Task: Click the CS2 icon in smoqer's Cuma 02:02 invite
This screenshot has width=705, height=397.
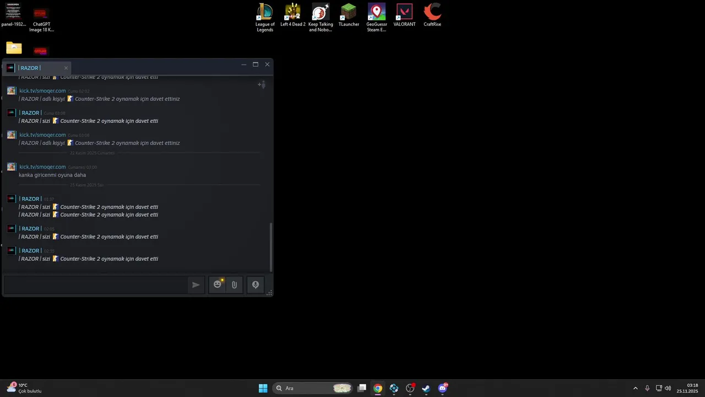Action: (x=70, y=99)
